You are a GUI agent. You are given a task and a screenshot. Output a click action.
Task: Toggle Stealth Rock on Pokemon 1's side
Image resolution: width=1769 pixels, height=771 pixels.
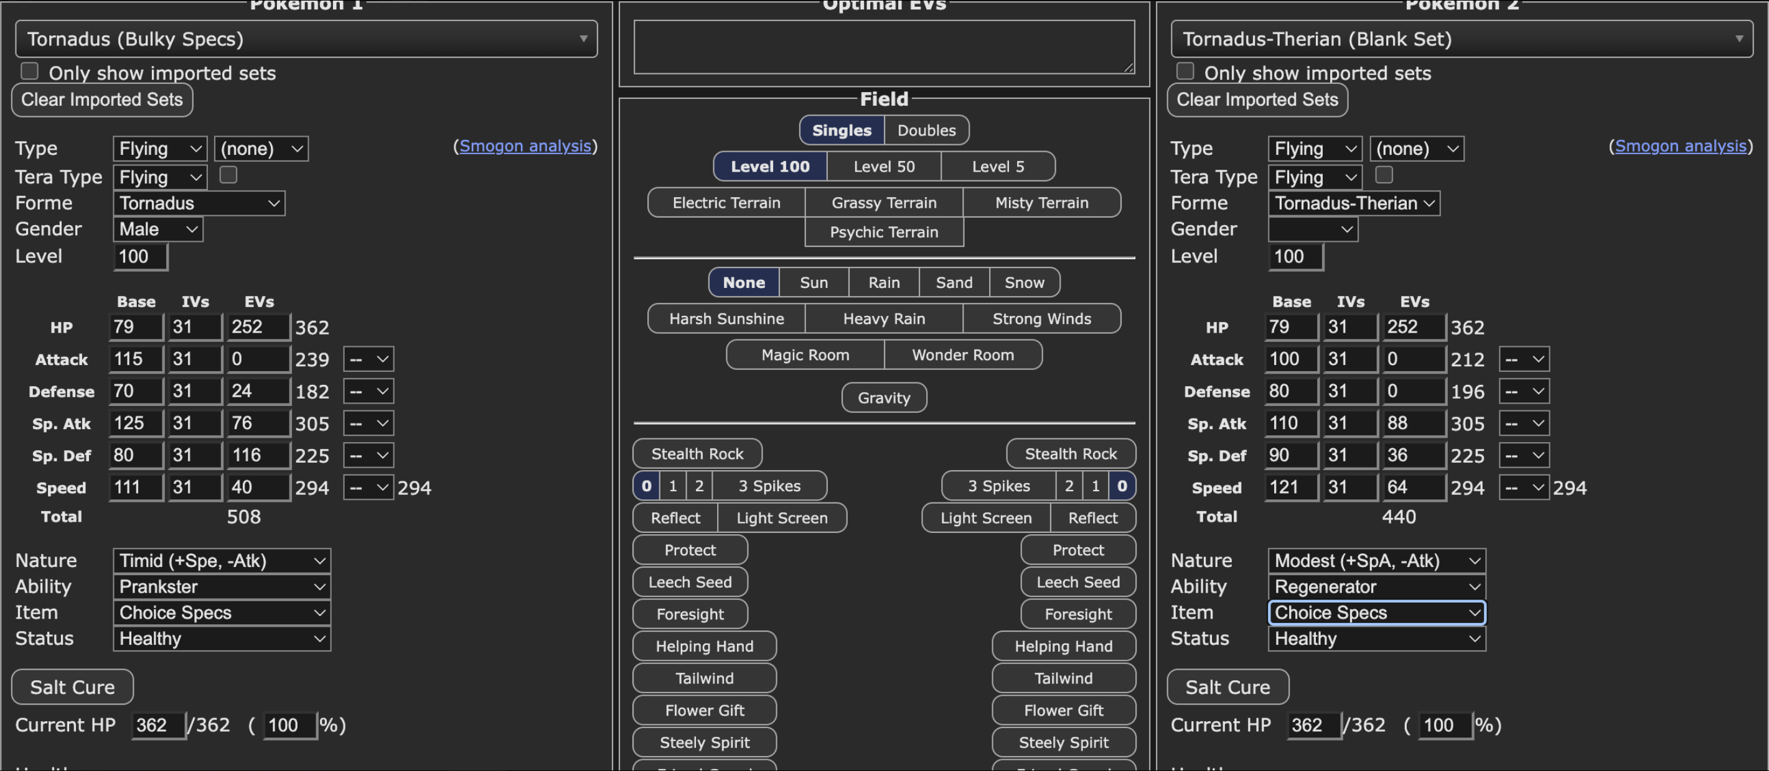pos(697,453)
